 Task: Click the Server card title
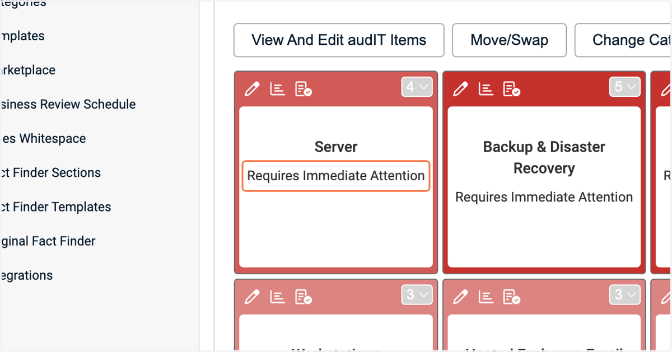336,147
